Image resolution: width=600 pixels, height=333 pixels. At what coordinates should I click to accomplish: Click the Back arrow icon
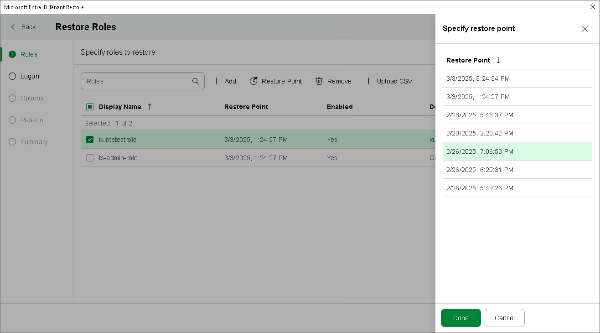13,27
